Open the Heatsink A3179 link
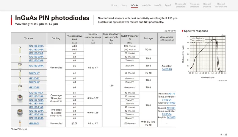Viewport: 238px width, 137px height. (172, 94)
